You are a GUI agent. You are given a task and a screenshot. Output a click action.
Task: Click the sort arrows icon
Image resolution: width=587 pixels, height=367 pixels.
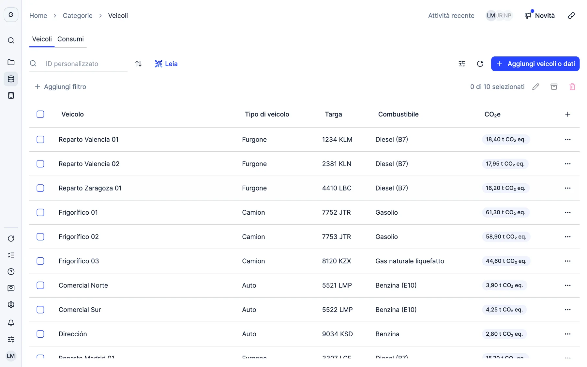coord(139,64)
